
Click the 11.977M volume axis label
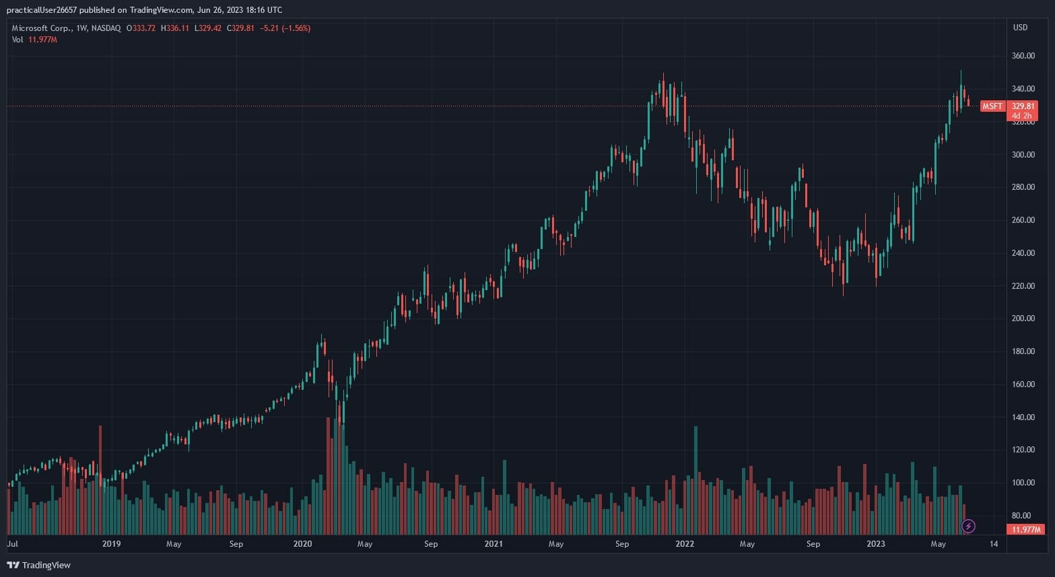click(x=1026, y=530)
